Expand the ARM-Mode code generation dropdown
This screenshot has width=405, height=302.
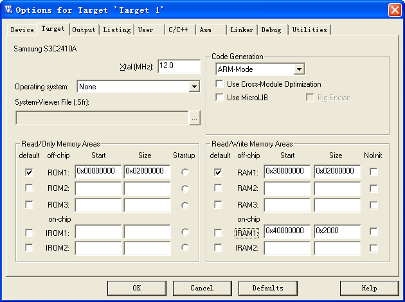coord(299,69)
